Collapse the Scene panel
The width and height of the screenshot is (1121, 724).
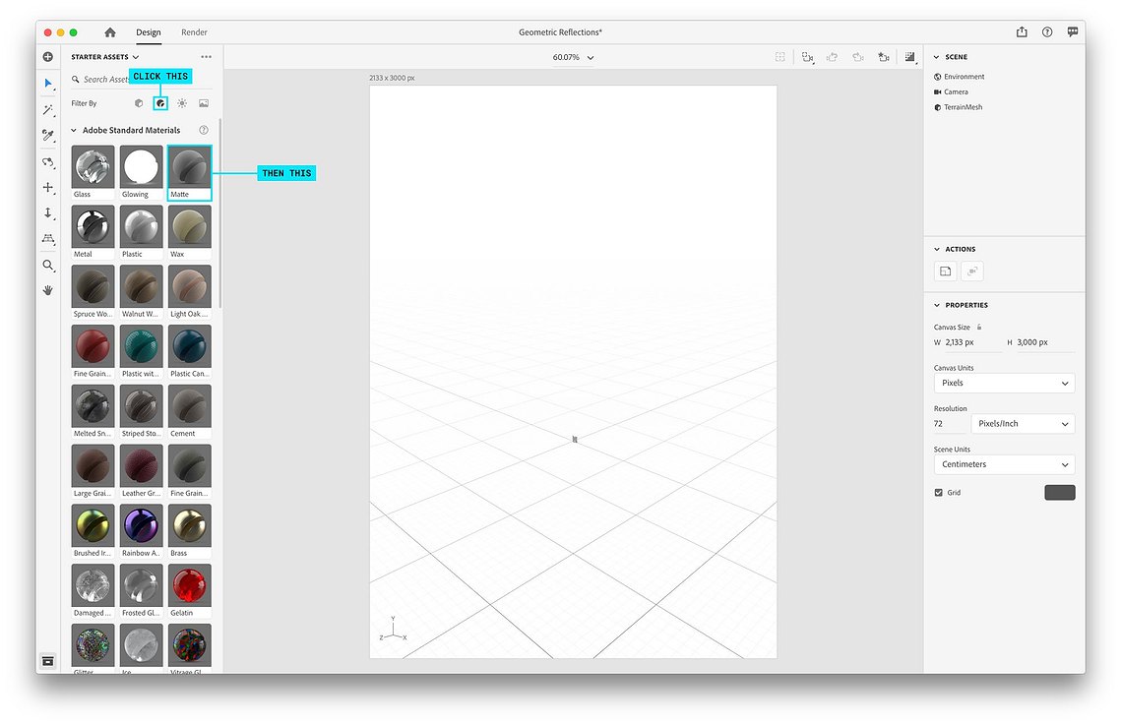click(x=937, y=56)
